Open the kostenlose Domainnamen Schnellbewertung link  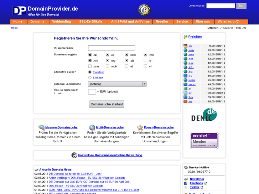110,155
